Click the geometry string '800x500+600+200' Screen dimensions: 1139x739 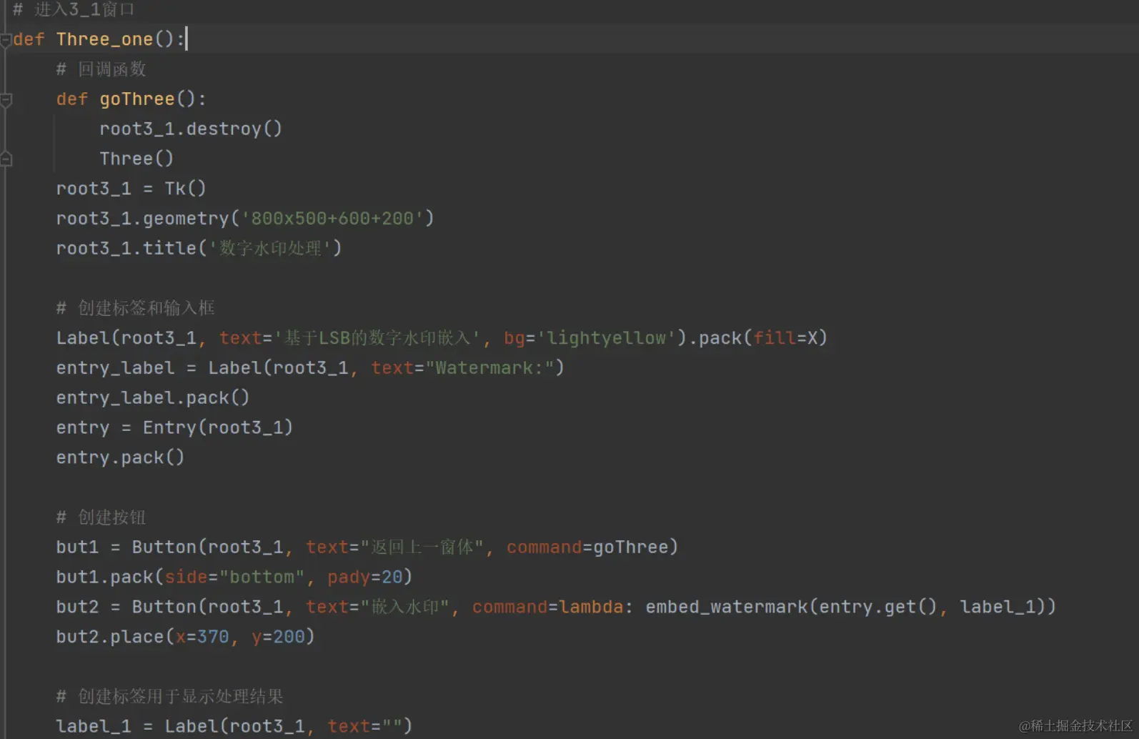[x=332, y=219]
